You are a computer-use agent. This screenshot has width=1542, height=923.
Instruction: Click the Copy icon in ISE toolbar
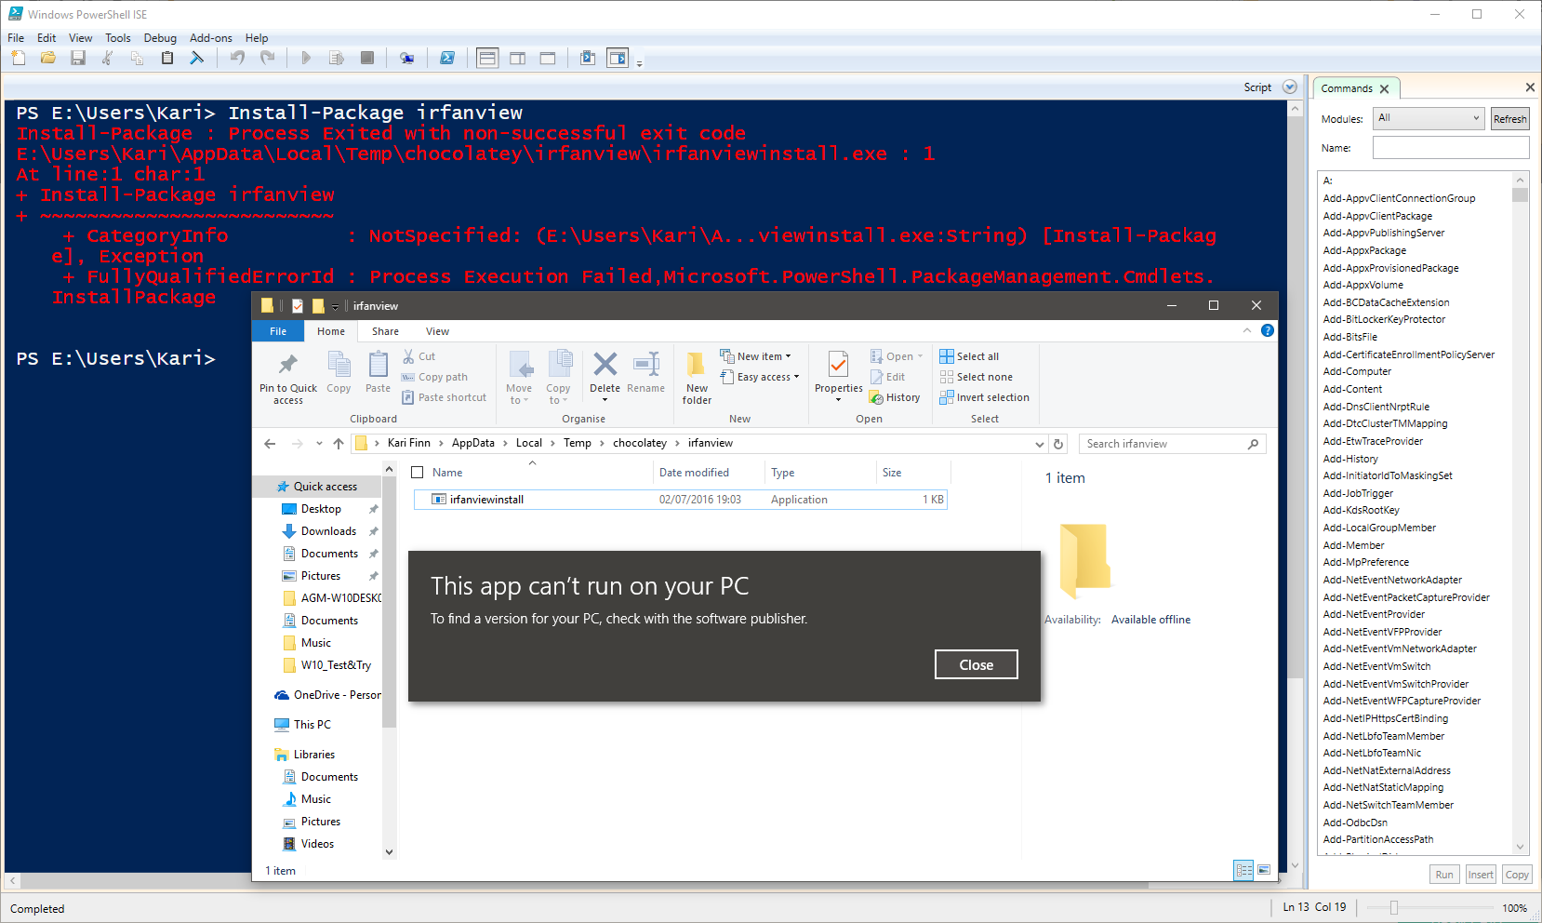138,58
